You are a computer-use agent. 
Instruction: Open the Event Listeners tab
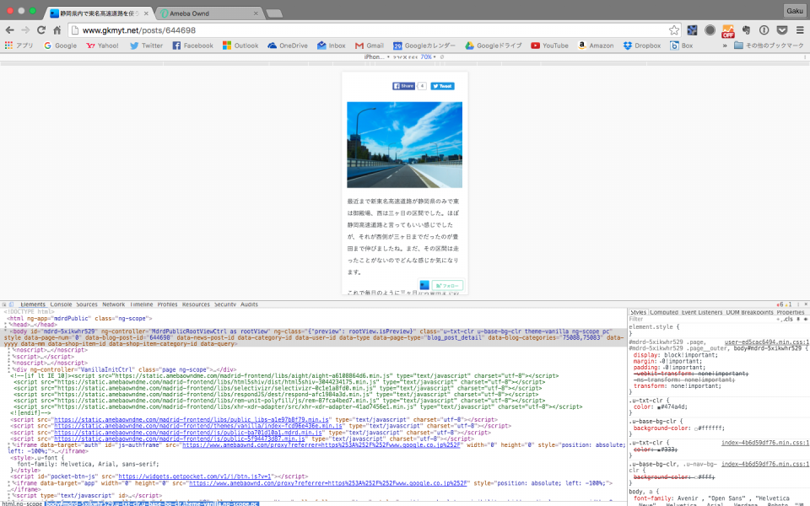(x=703, y=312)
